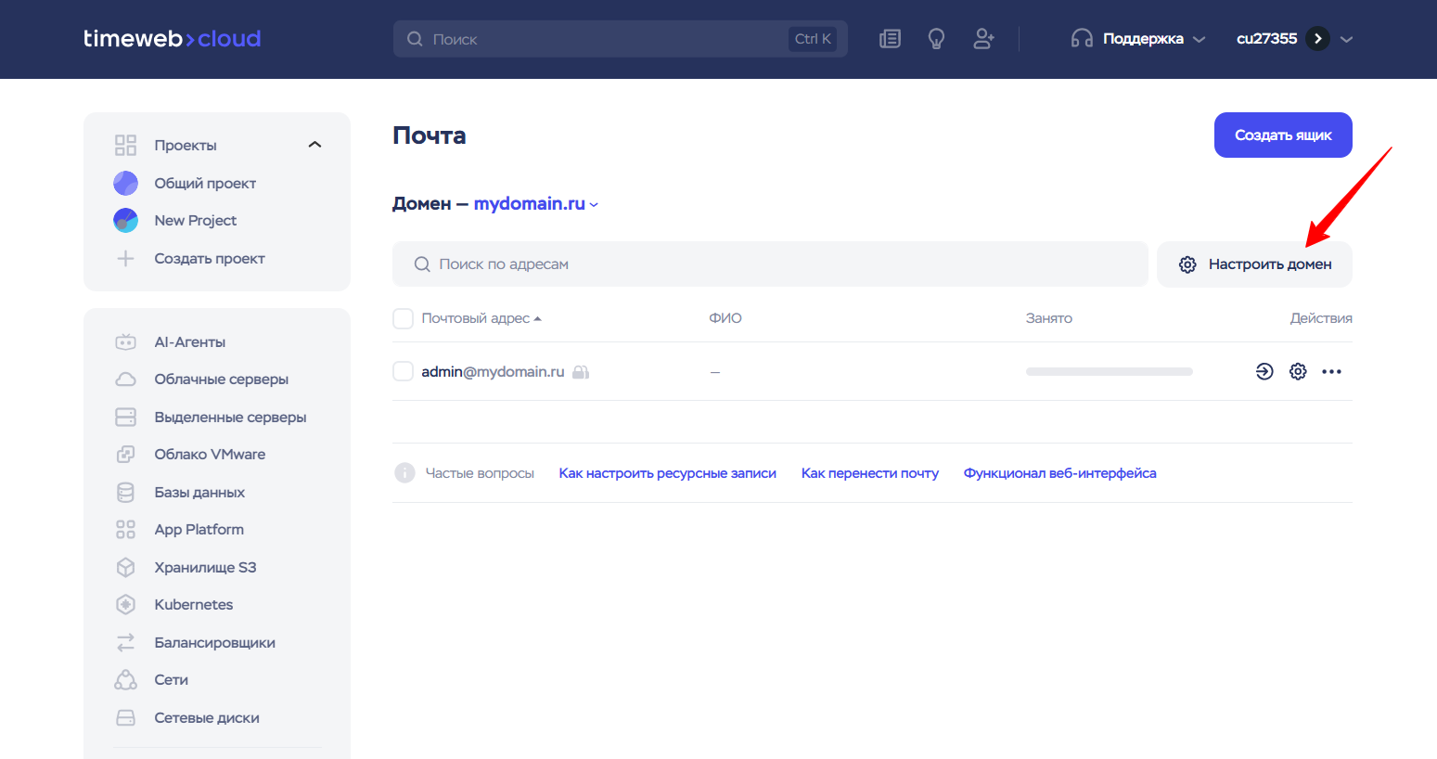Image resolution: width=1437 pixels, height=759 pixels.
Task: Click the Настроить домен button
Action: [x=1254, y=264]
